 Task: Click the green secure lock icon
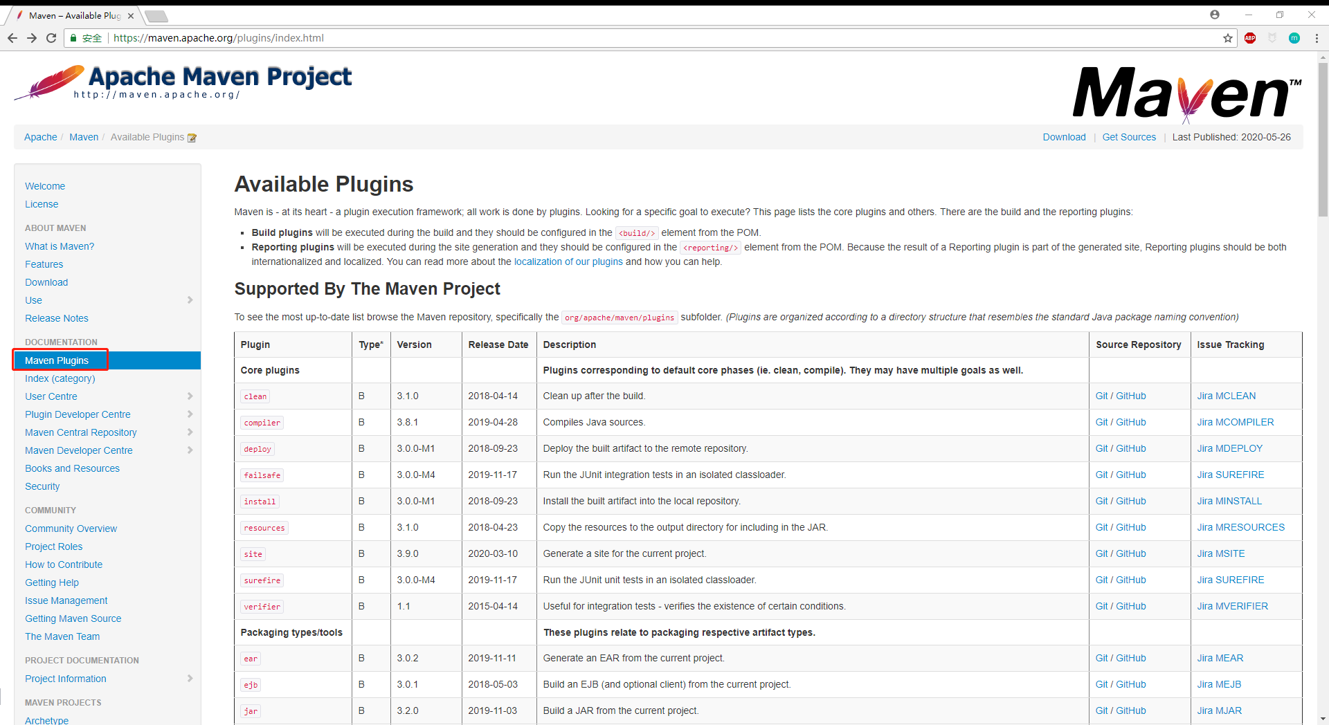pyautogui.click(x=73, y=38)
